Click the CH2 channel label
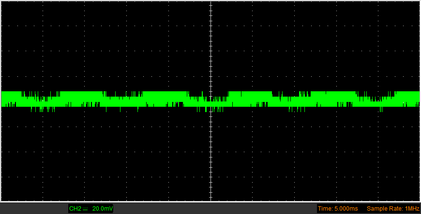This screenshot has height=214, width=421. coord(75,209)
